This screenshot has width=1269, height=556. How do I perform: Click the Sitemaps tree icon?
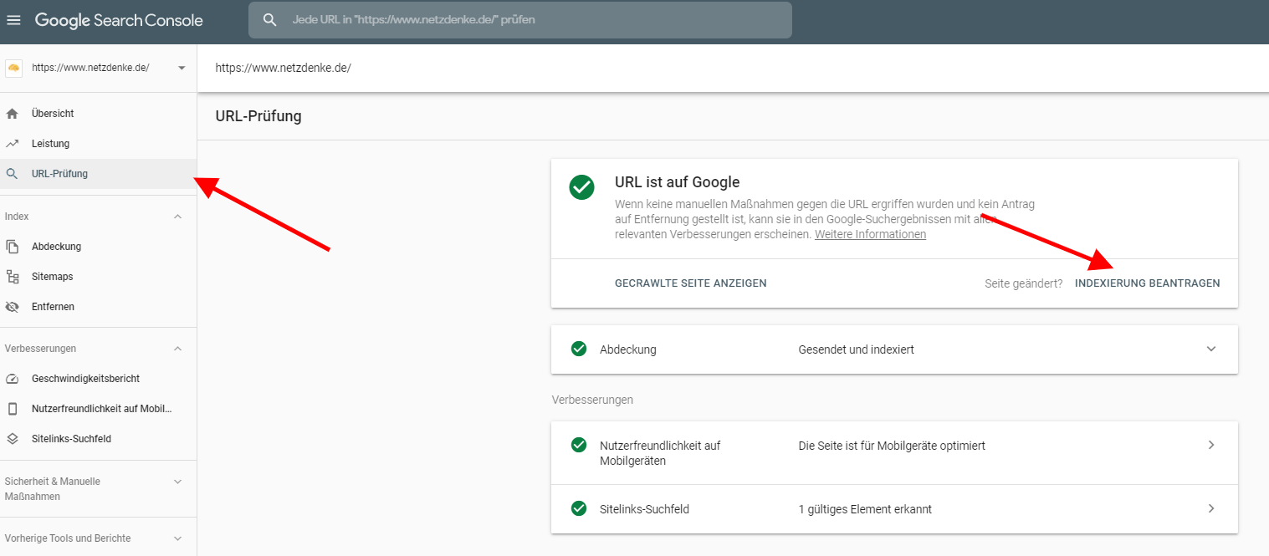(x=12, y=277)
